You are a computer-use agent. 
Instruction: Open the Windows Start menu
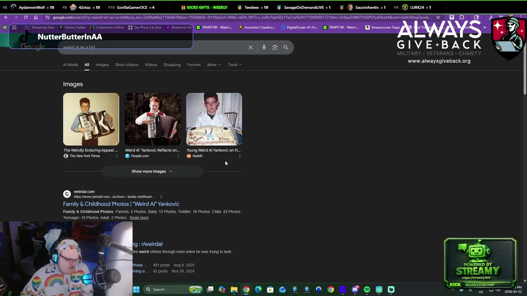tap(136, 289)
